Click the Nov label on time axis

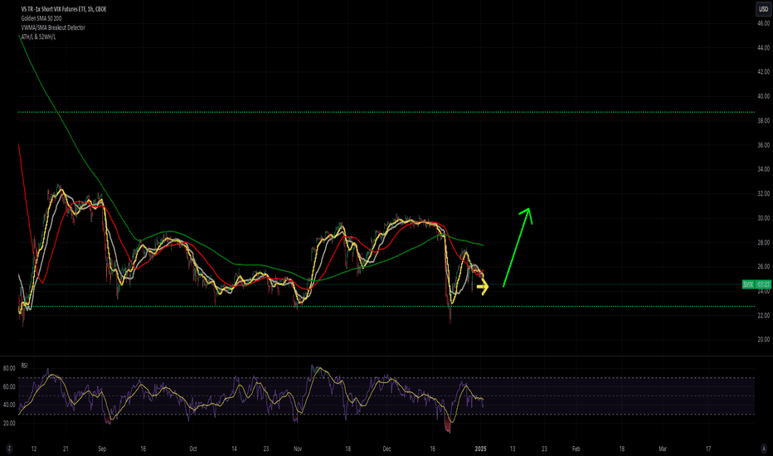(x=297, y=449)
